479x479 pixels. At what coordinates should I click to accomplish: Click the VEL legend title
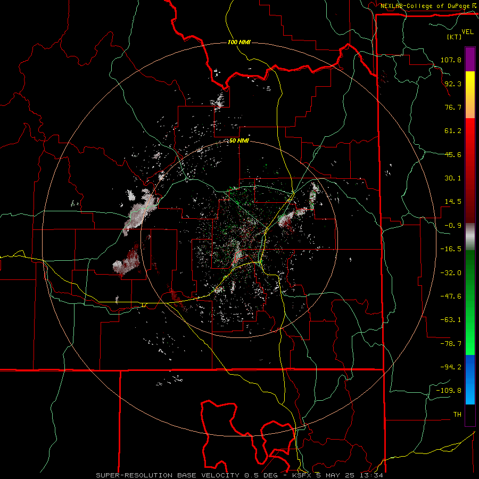click(x=467, y=32)
